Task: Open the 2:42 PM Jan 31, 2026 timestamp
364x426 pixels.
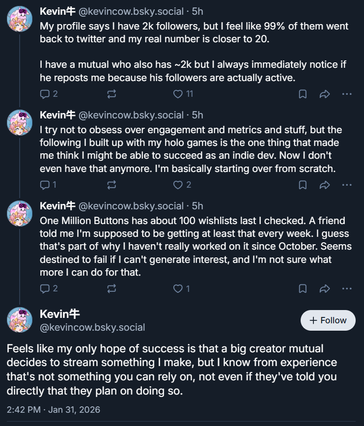Action: [x=53, y=409]
